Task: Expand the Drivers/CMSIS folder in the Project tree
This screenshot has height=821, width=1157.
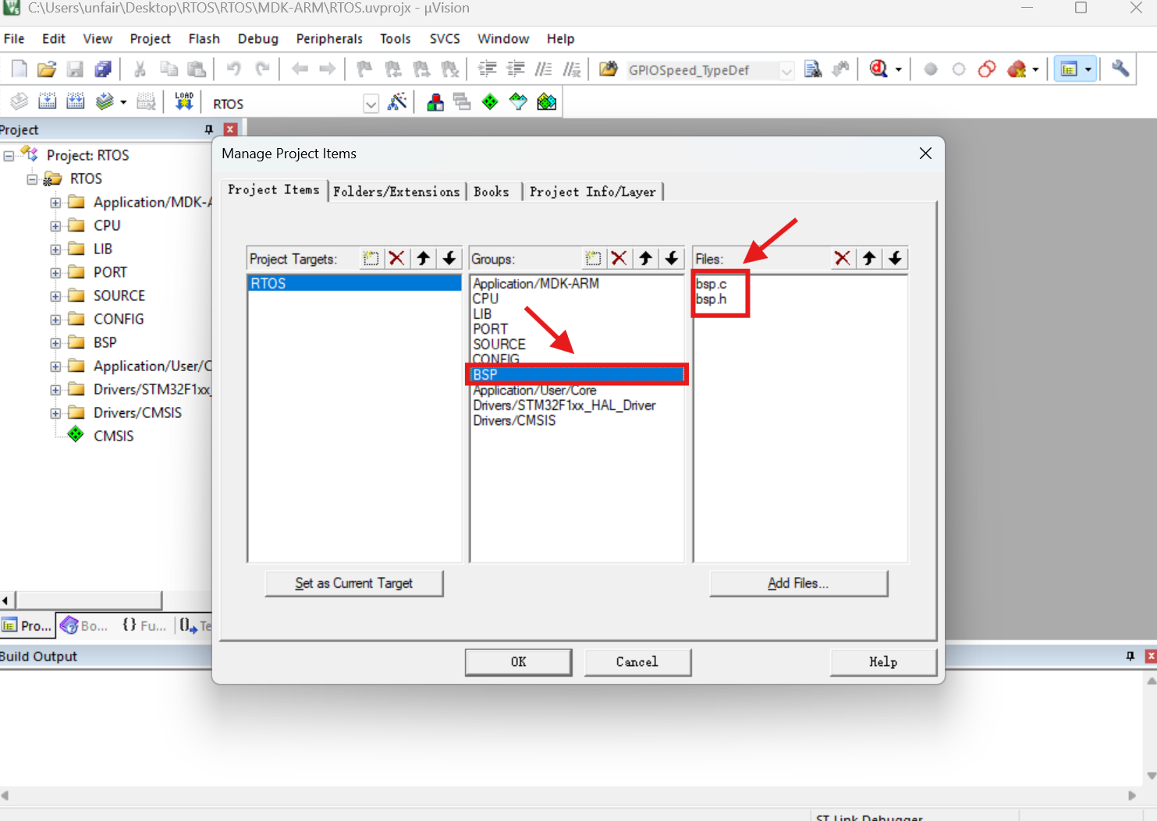Action: pos(55,413)
